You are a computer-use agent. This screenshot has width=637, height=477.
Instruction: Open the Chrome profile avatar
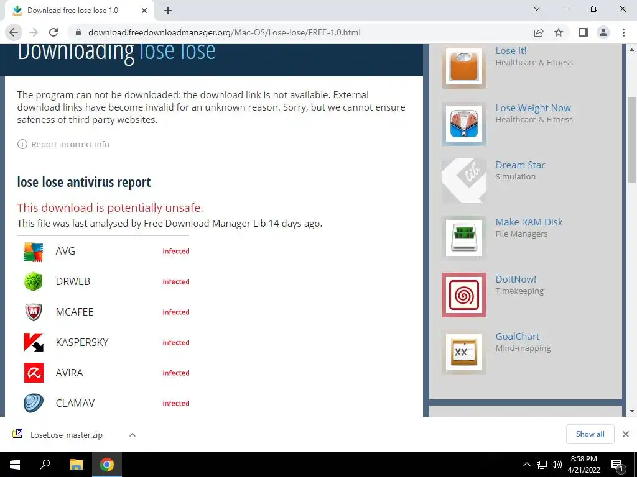(603, 32)
